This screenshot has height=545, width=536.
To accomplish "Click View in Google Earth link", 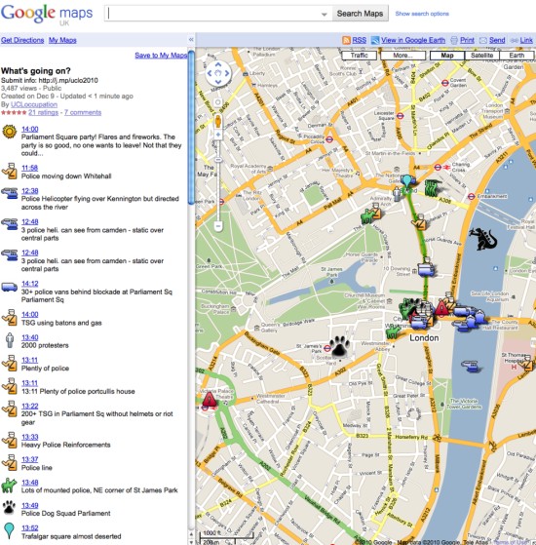I will 413,40.
